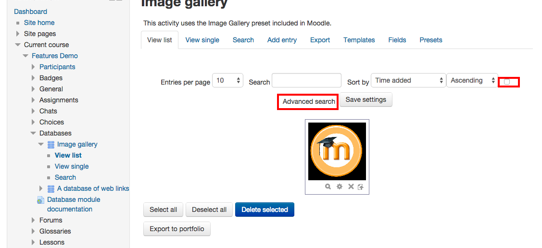Viewport: 542px width, 248px height.
Task: Open the Moodle logo image thumbnail
Action: coord(337,151)
